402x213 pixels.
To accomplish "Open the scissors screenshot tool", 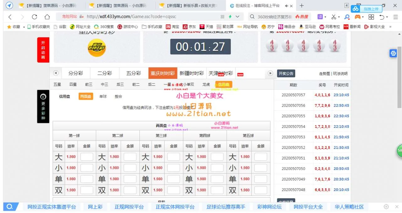I will click(x=334, y=17).
